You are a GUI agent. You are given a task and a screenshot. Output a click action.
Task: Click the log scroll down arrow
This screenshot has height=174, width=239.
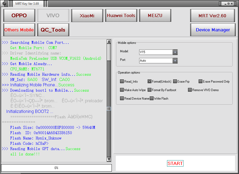(109, 159)
